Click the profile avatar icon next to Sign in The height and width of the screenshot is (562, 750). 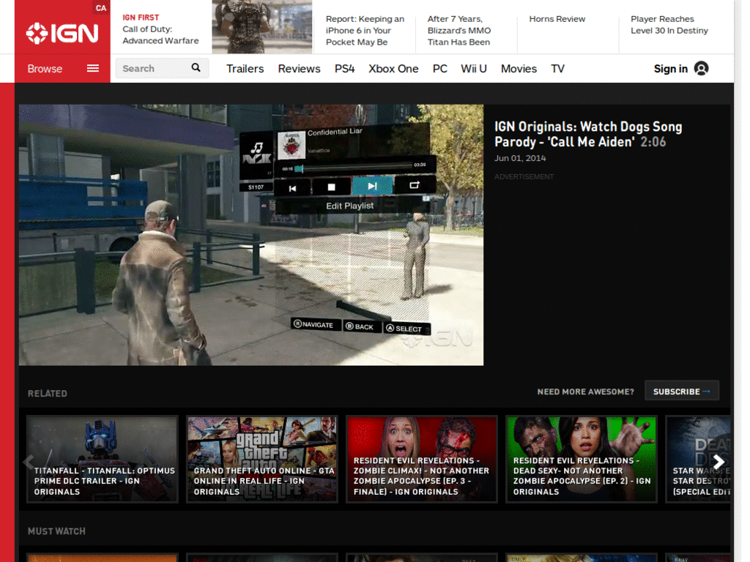point(701,68)
